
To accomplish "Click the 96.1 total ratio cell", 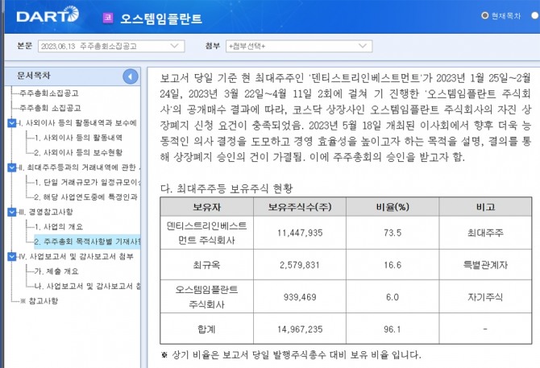I will pos(393,329).
